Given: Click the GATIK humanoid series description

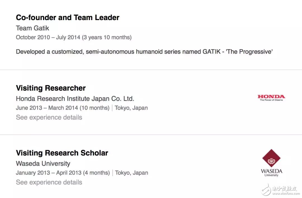Looking at the screenshot, I should coord(144,52).
